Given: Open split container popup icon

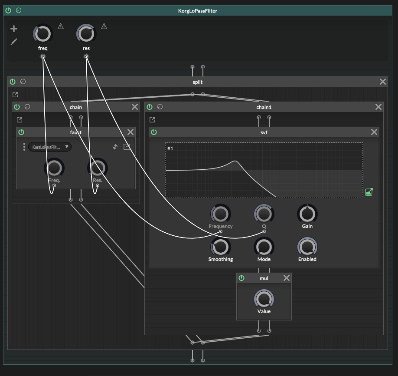Looking at the screenshot, I should point(15,95).
